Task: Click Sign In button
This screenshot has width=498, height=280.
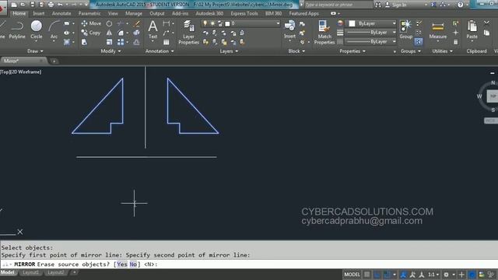Action: click(x=396, y=5)
